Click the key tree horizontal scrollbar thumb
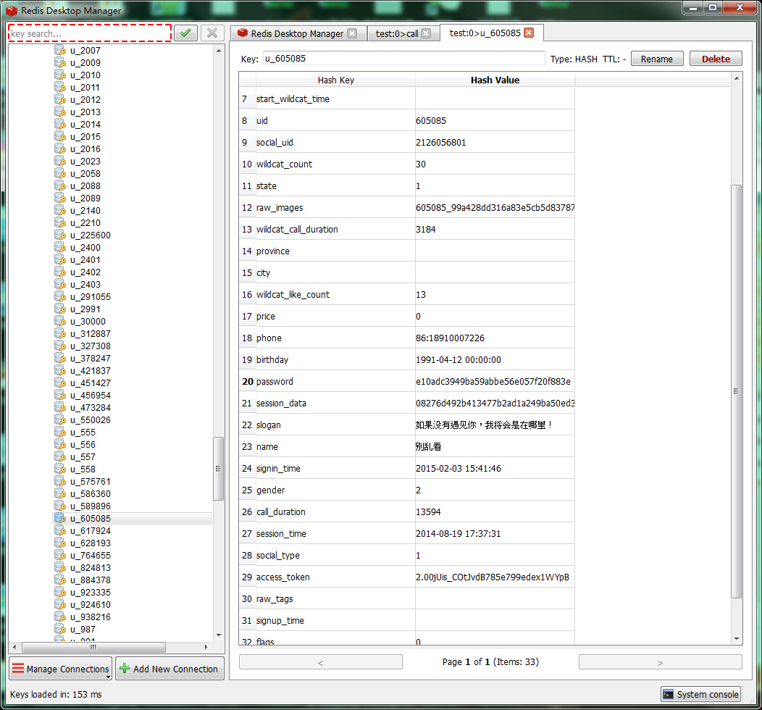 93,647
